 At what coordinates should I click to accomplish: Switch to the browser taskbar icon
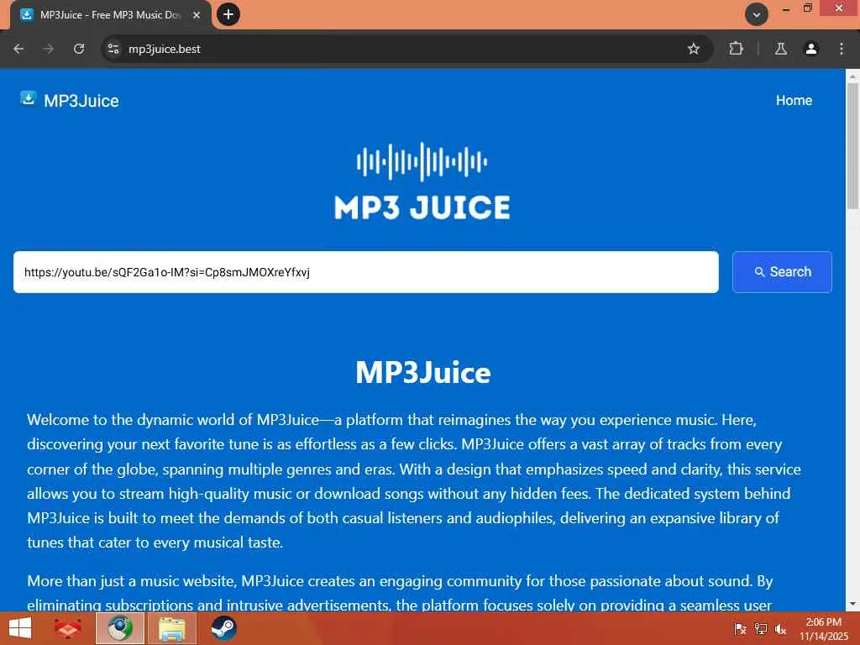(120, 628)
